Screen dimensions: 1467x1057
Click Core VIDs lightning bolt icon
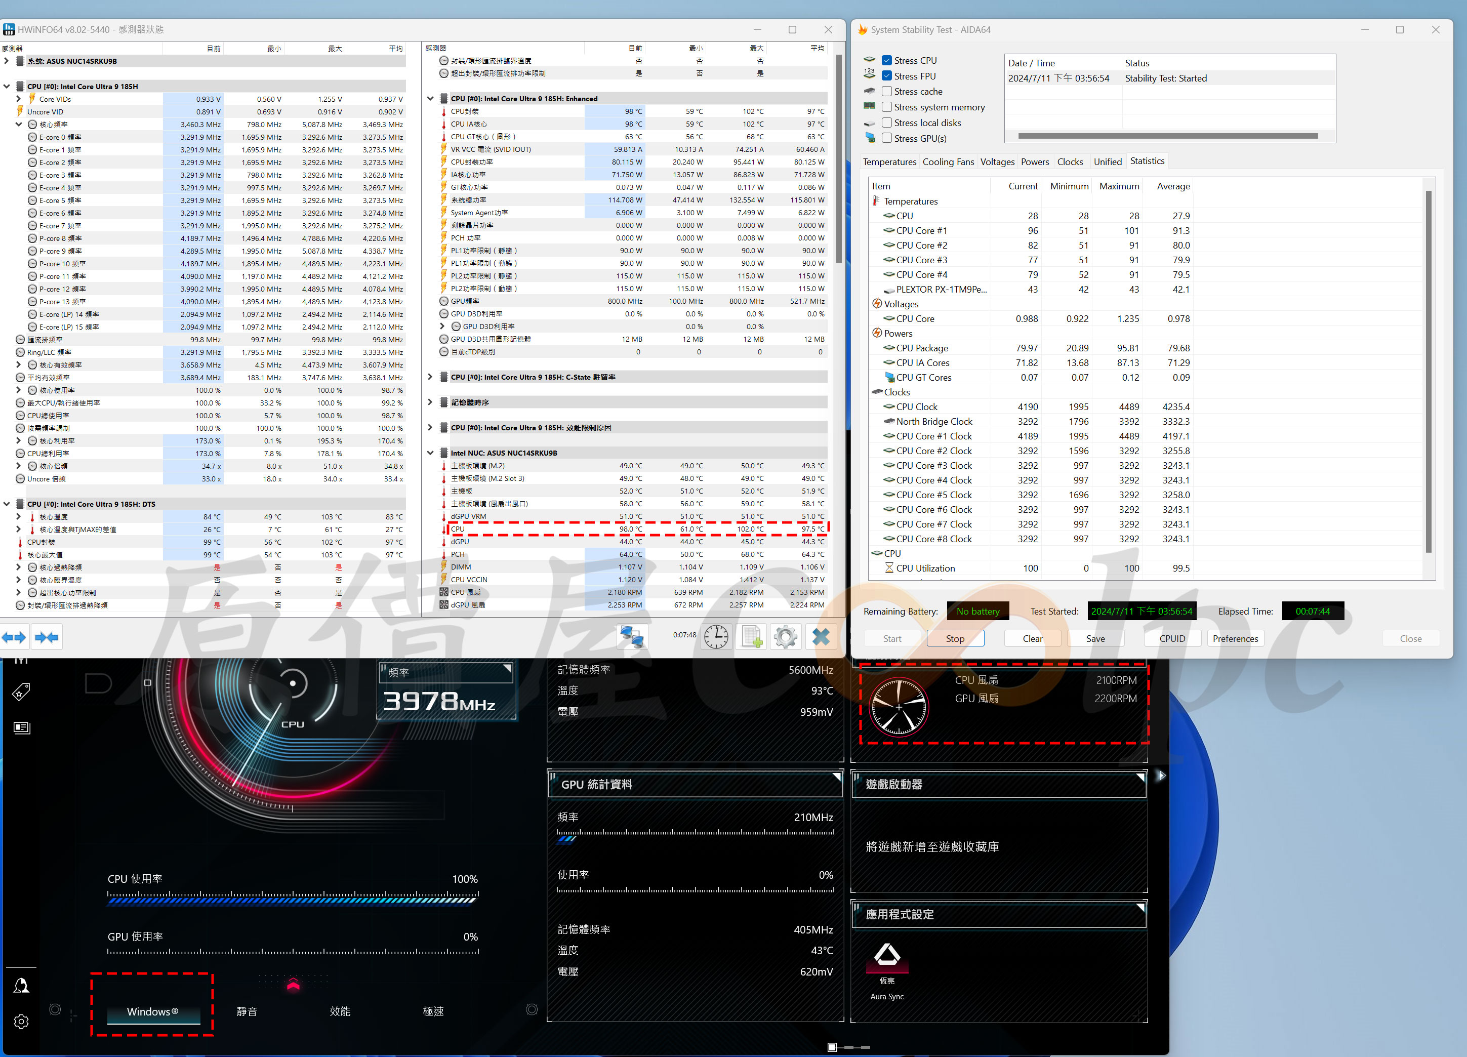point(32,99)
